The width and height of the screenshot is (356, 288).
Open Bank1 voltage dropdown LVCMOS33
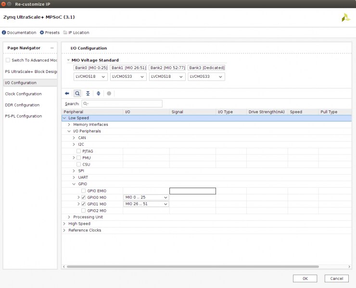click(x=128, y=77)
